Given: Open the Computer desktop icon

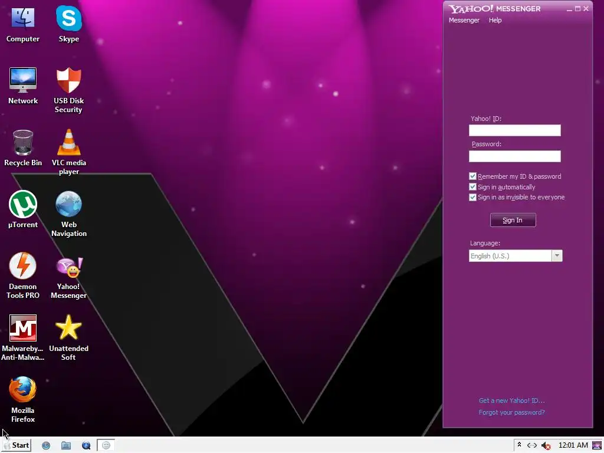Looking at the screenshot, I should pos(23,25).
